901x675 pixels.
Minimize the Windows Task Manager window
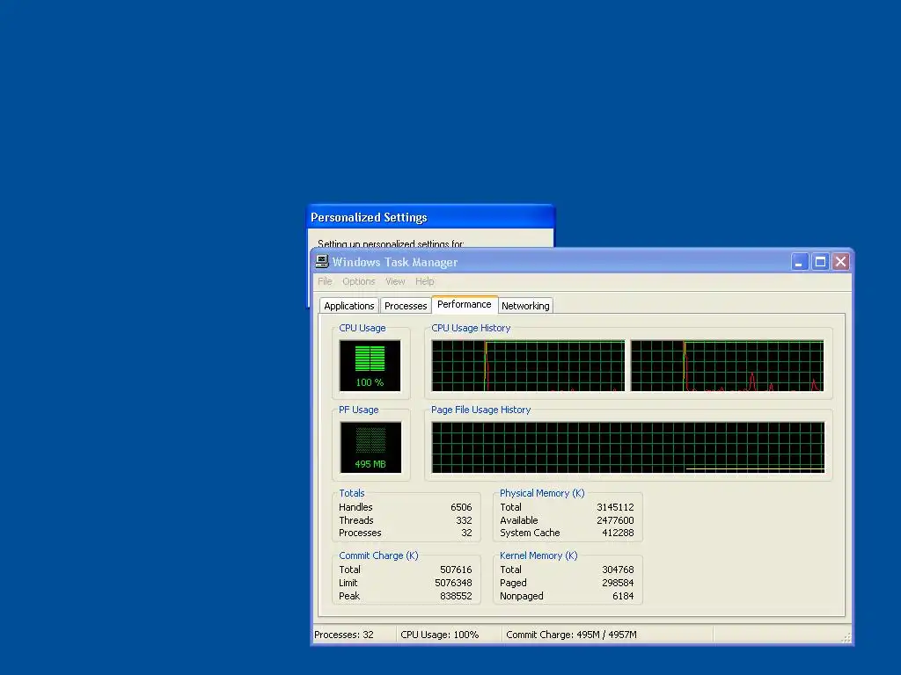800,262
